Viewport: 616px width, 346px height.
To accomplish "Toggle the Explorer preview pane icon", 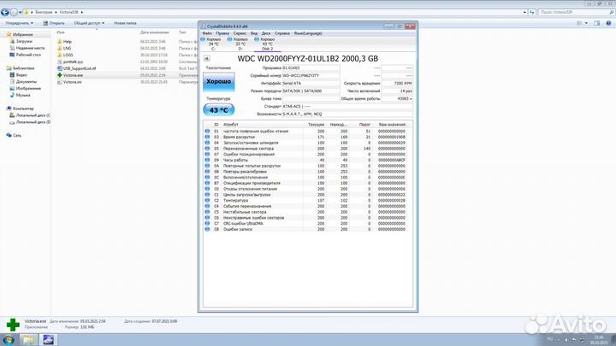I will click(597, 23).
